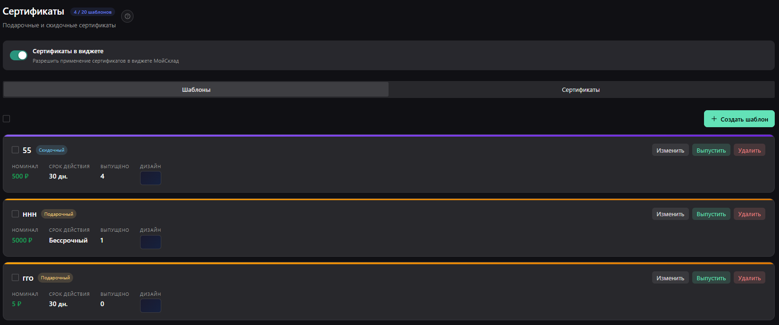The height and width of the screenshot is (325, 779).
Task: Click the "4 / 20 шаблонов" badge
Action: tap(93, 12)
